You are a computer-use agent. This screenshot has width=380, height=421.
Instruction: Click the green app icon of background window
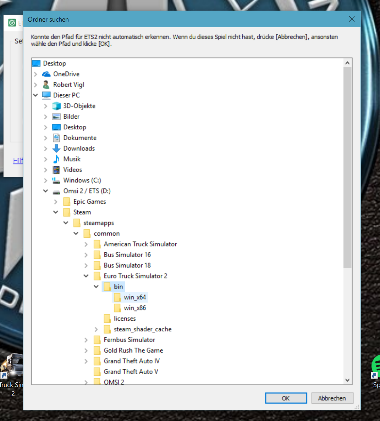point(12,23)
